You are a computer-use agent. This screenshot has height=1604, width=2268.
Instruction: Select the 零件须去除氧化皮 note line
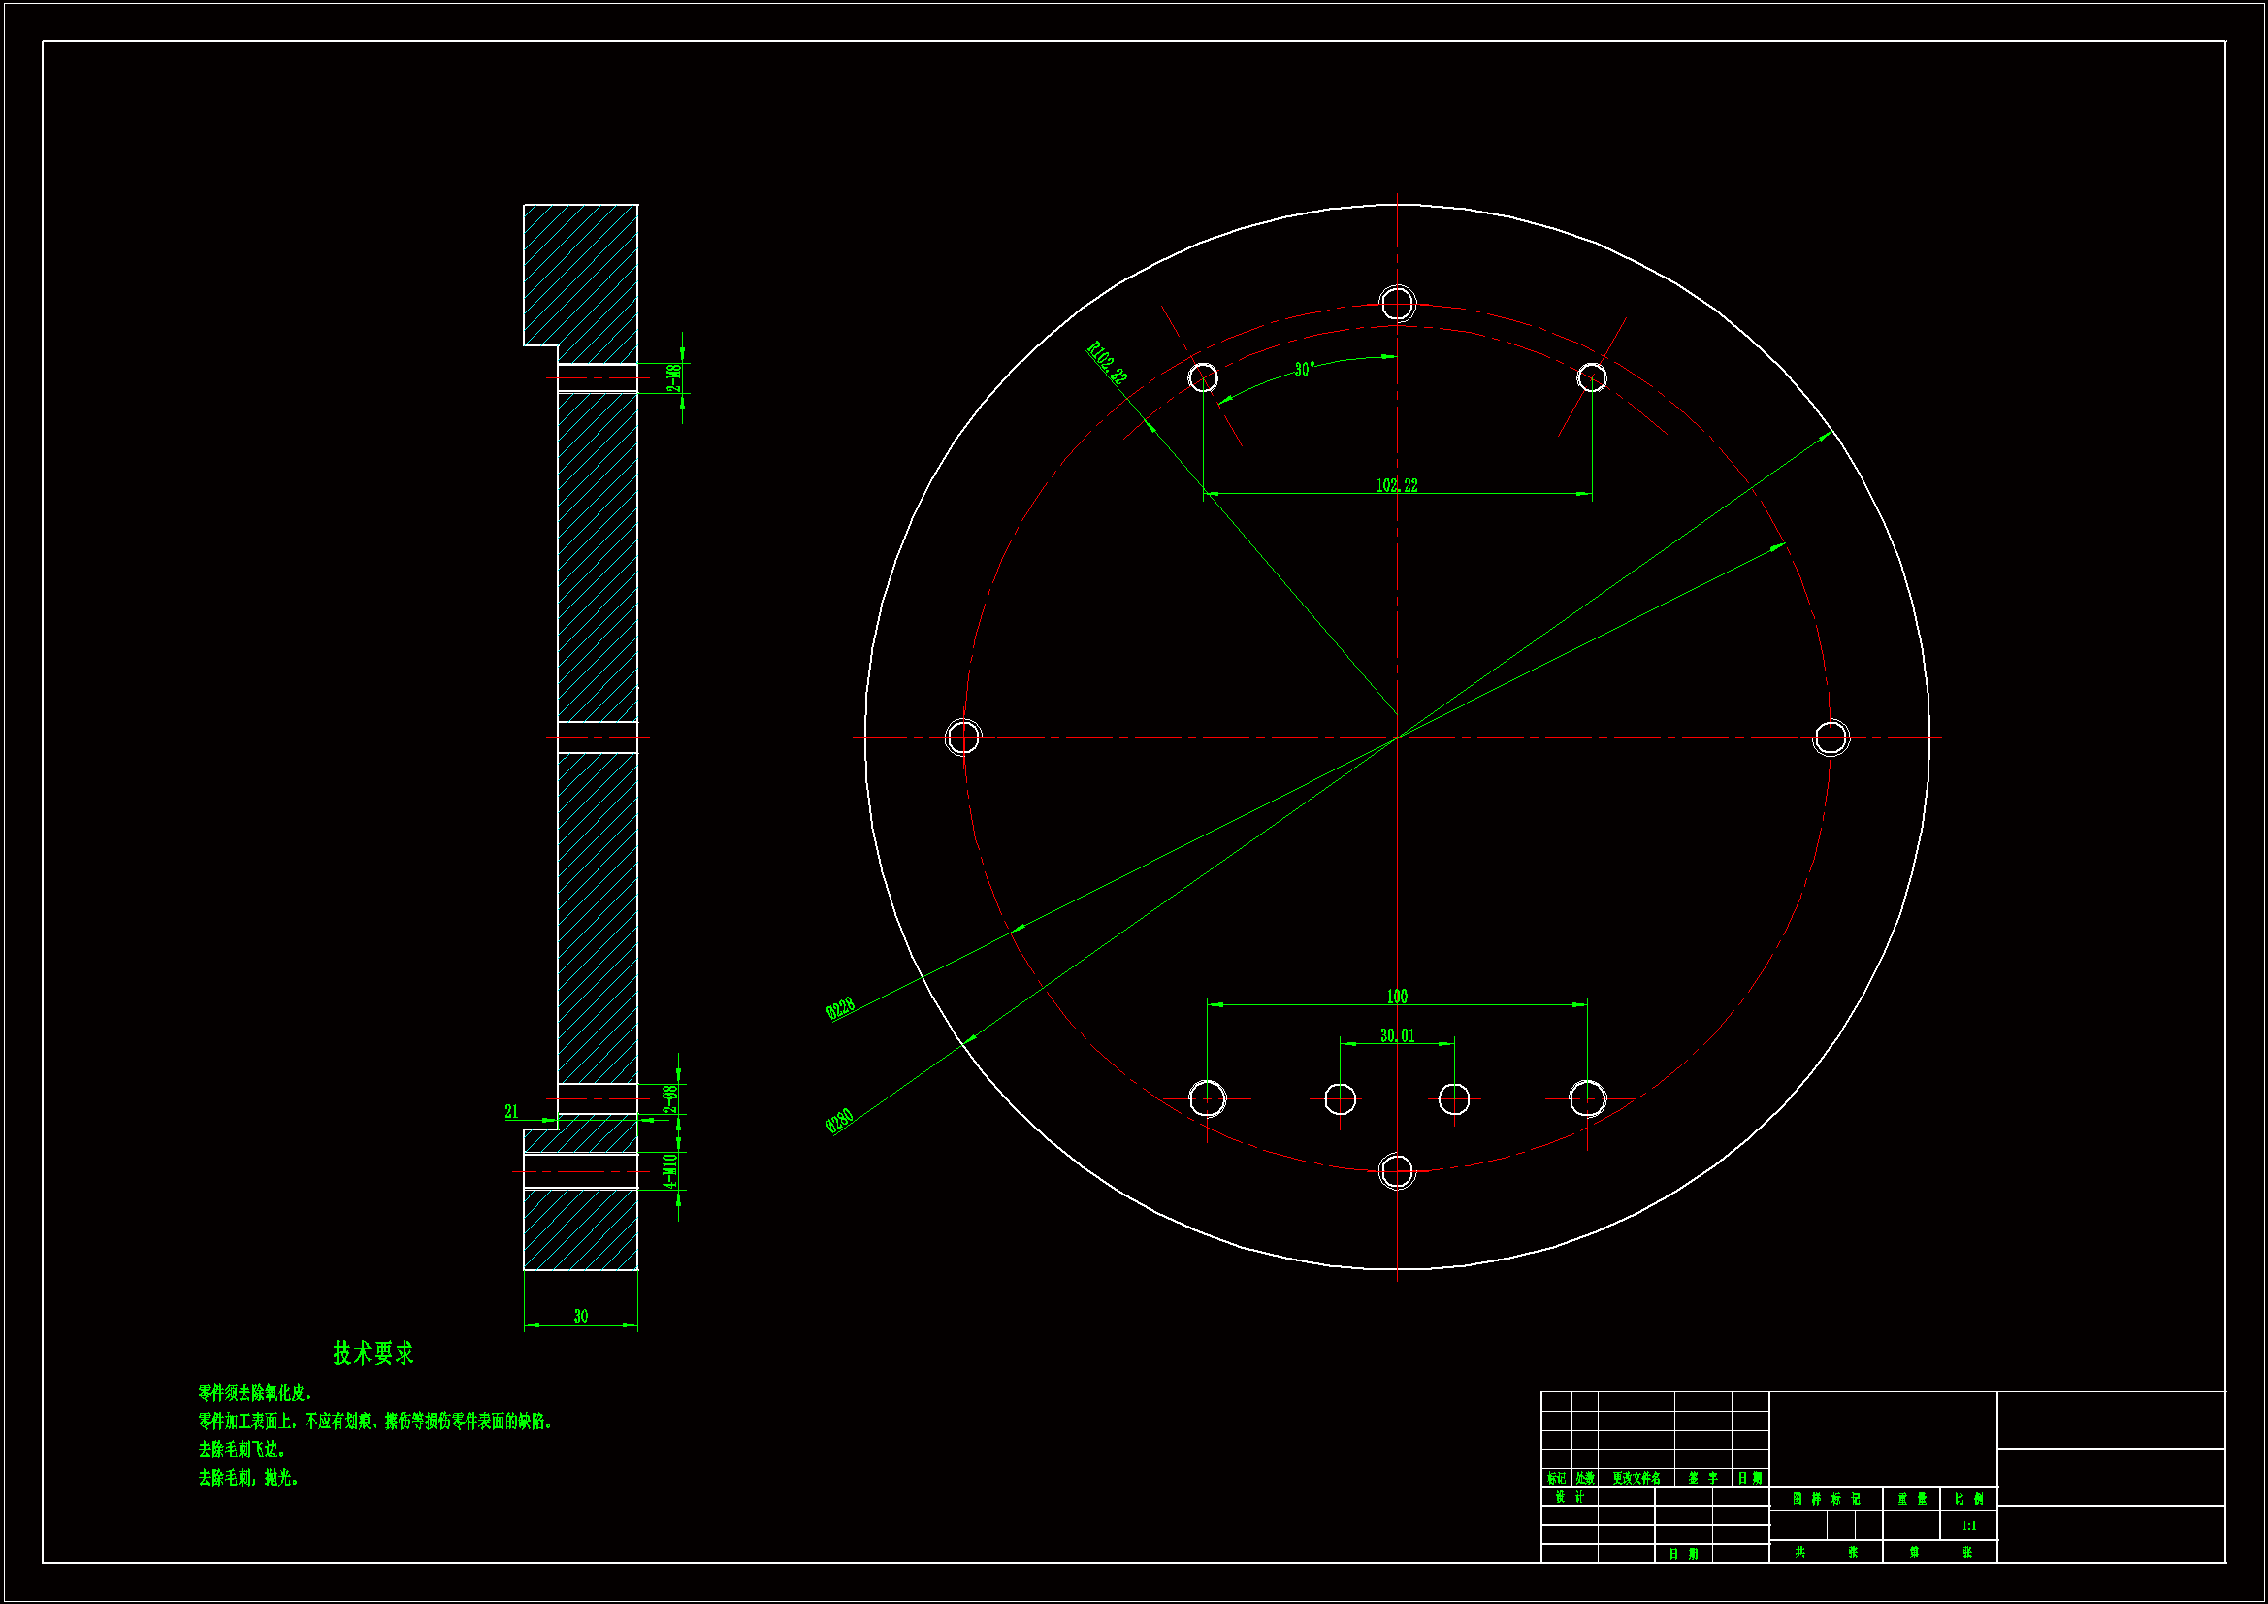pyautogui.click(x=256, y=1393)
